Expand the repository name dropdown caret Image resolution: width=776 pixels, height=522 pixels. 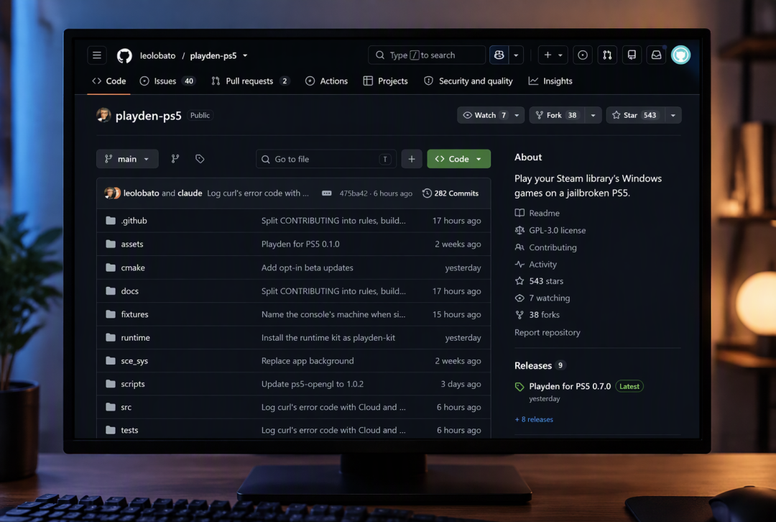pos(245,55)
